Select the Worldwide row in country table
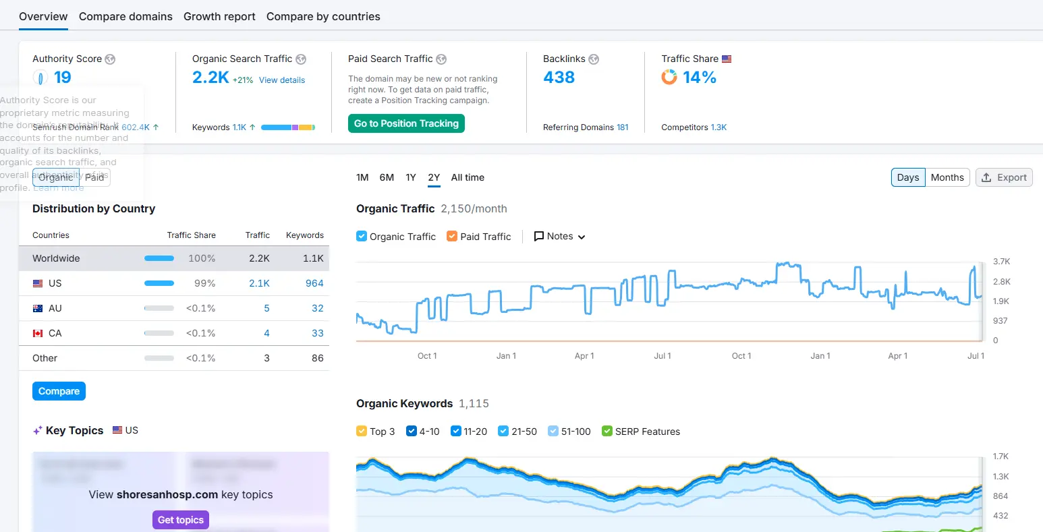This screenshot has width=1043, height=532. click(x=174, y=258)
